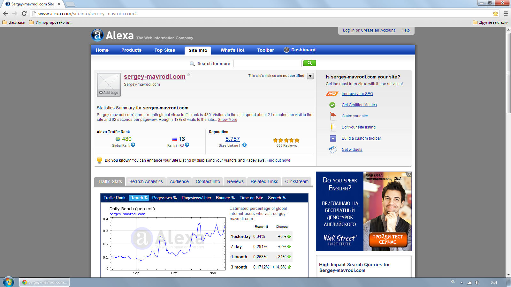This screenshot has height=287, width=511.
Task: Open What's Hot nav tab
Action: (x=233, y=50)
